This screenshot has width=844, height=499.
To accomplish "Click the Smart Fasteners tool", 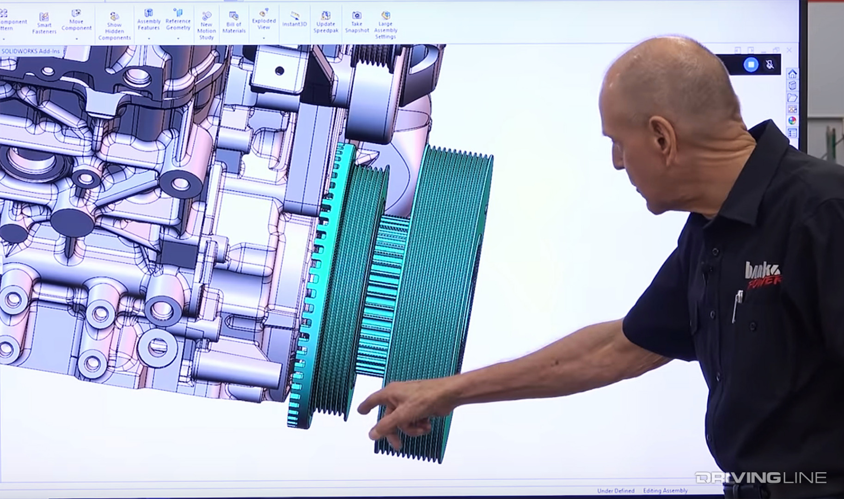I will coord(44,23).
